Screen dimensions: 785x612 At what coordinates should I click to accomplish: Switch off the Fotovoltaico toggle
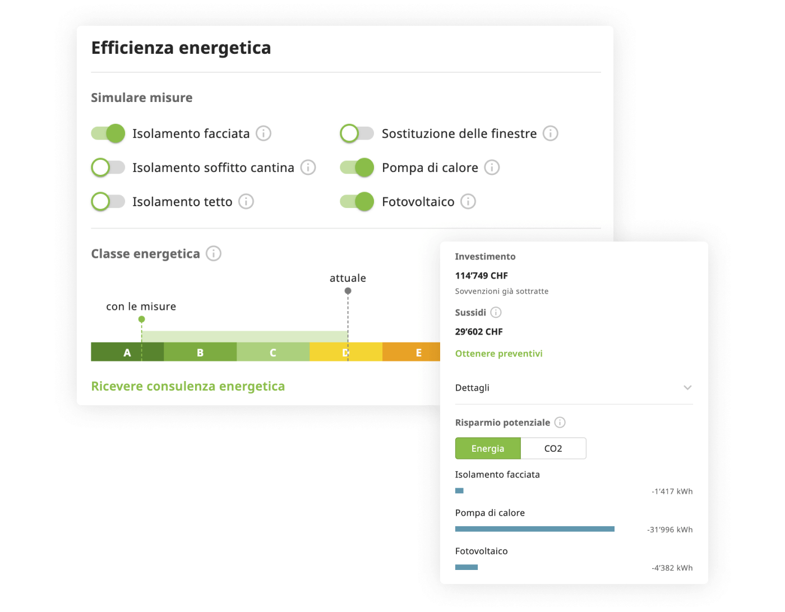[x=357, y=202]
